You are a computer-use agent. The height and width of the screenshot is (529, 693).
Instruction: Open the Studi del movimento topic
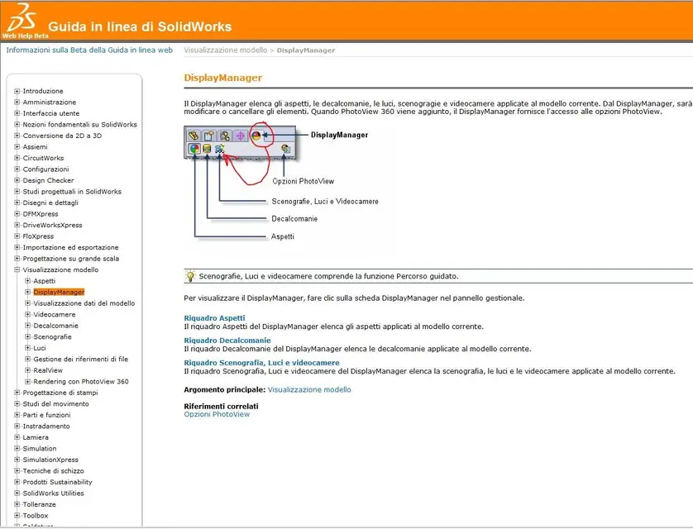[55, 403]
